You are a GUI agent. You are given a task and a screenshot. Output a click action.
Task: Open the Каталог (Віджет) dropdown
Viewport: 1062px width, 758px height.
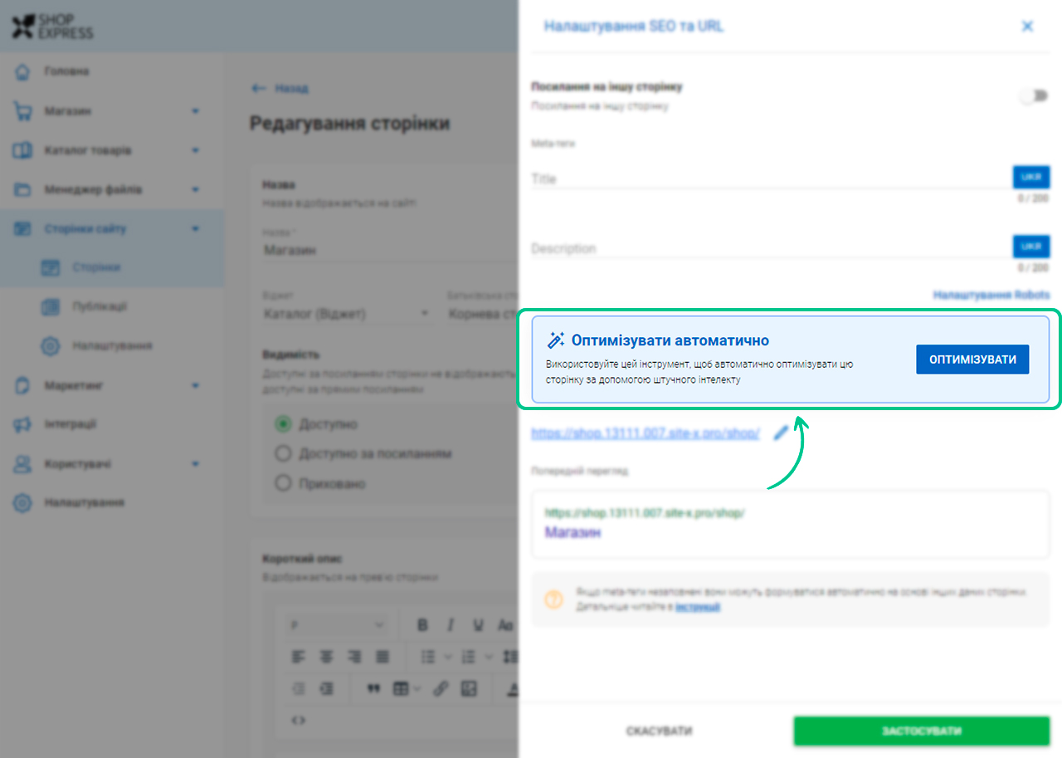pyautogui.click(x=347, y=314)
